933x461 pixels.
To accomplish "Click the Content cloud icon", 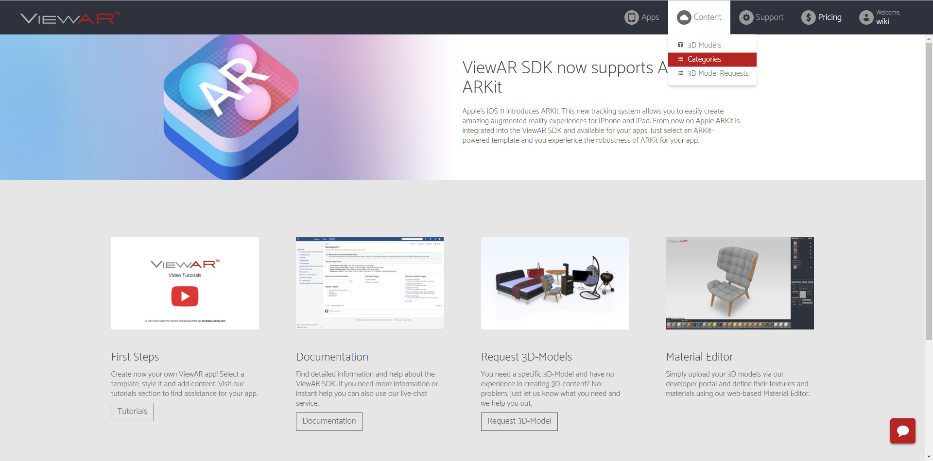I will [684, 17].
